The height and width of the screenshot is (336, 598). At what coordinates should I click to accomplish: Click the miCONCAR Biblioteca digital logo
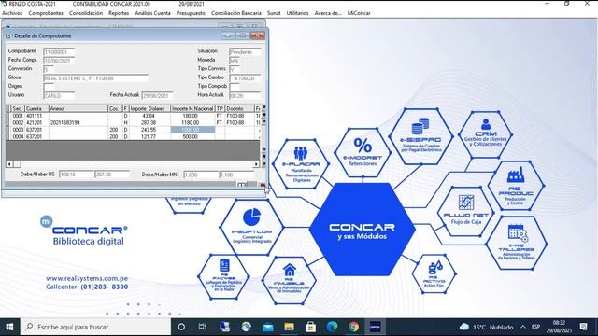tap(84, 231)
